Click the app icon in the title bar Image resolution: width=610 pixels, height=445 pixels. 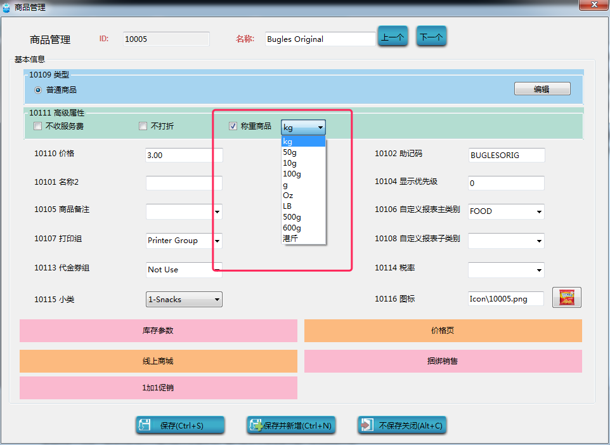[6, 7]
